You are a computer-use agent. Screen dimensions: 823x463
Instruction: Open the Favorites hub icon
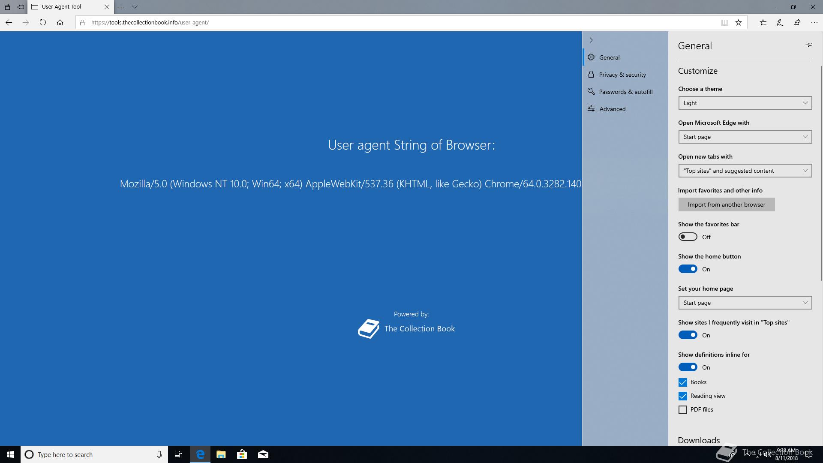(763, 23)
